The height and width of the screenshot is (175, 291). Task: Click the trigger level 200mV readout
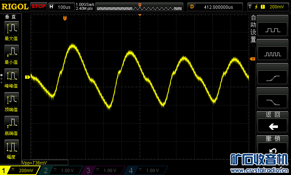pos(276,7)
